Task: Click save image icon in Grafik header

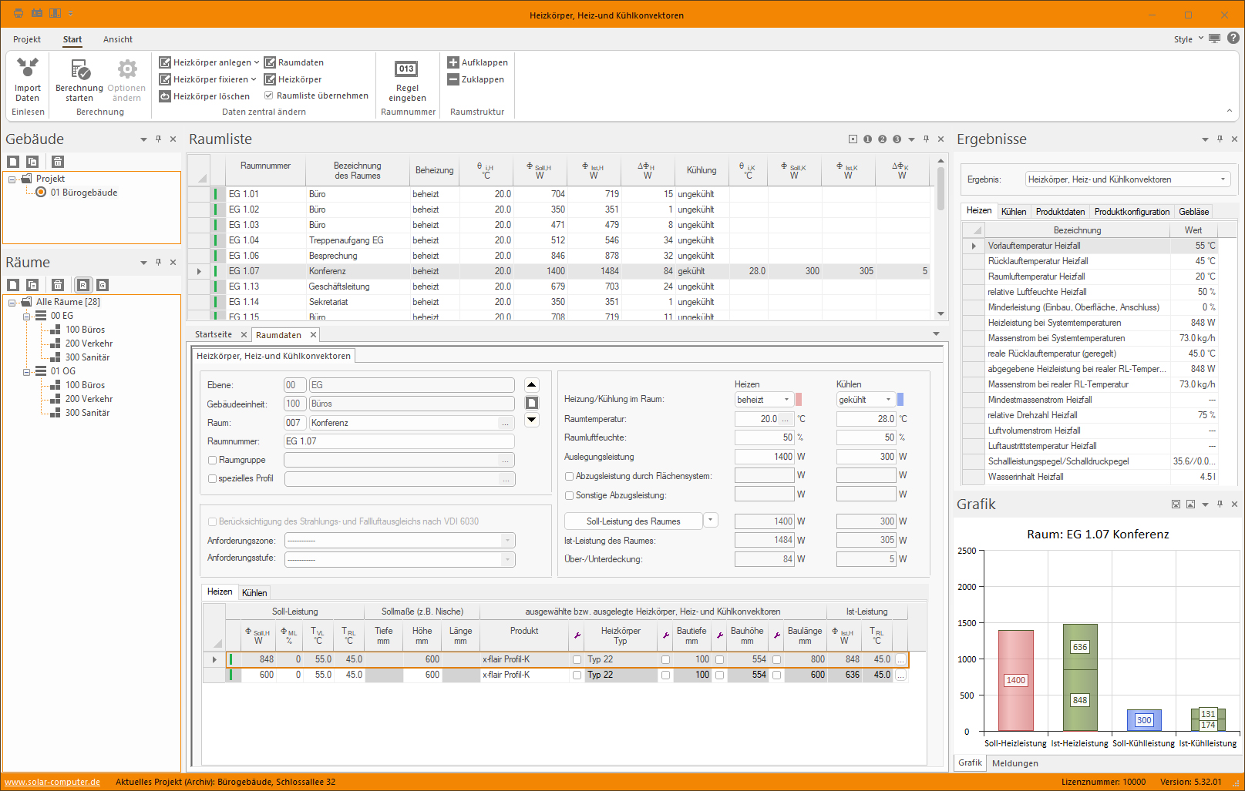Action: pyautogui.click(x=1190, y=504)
